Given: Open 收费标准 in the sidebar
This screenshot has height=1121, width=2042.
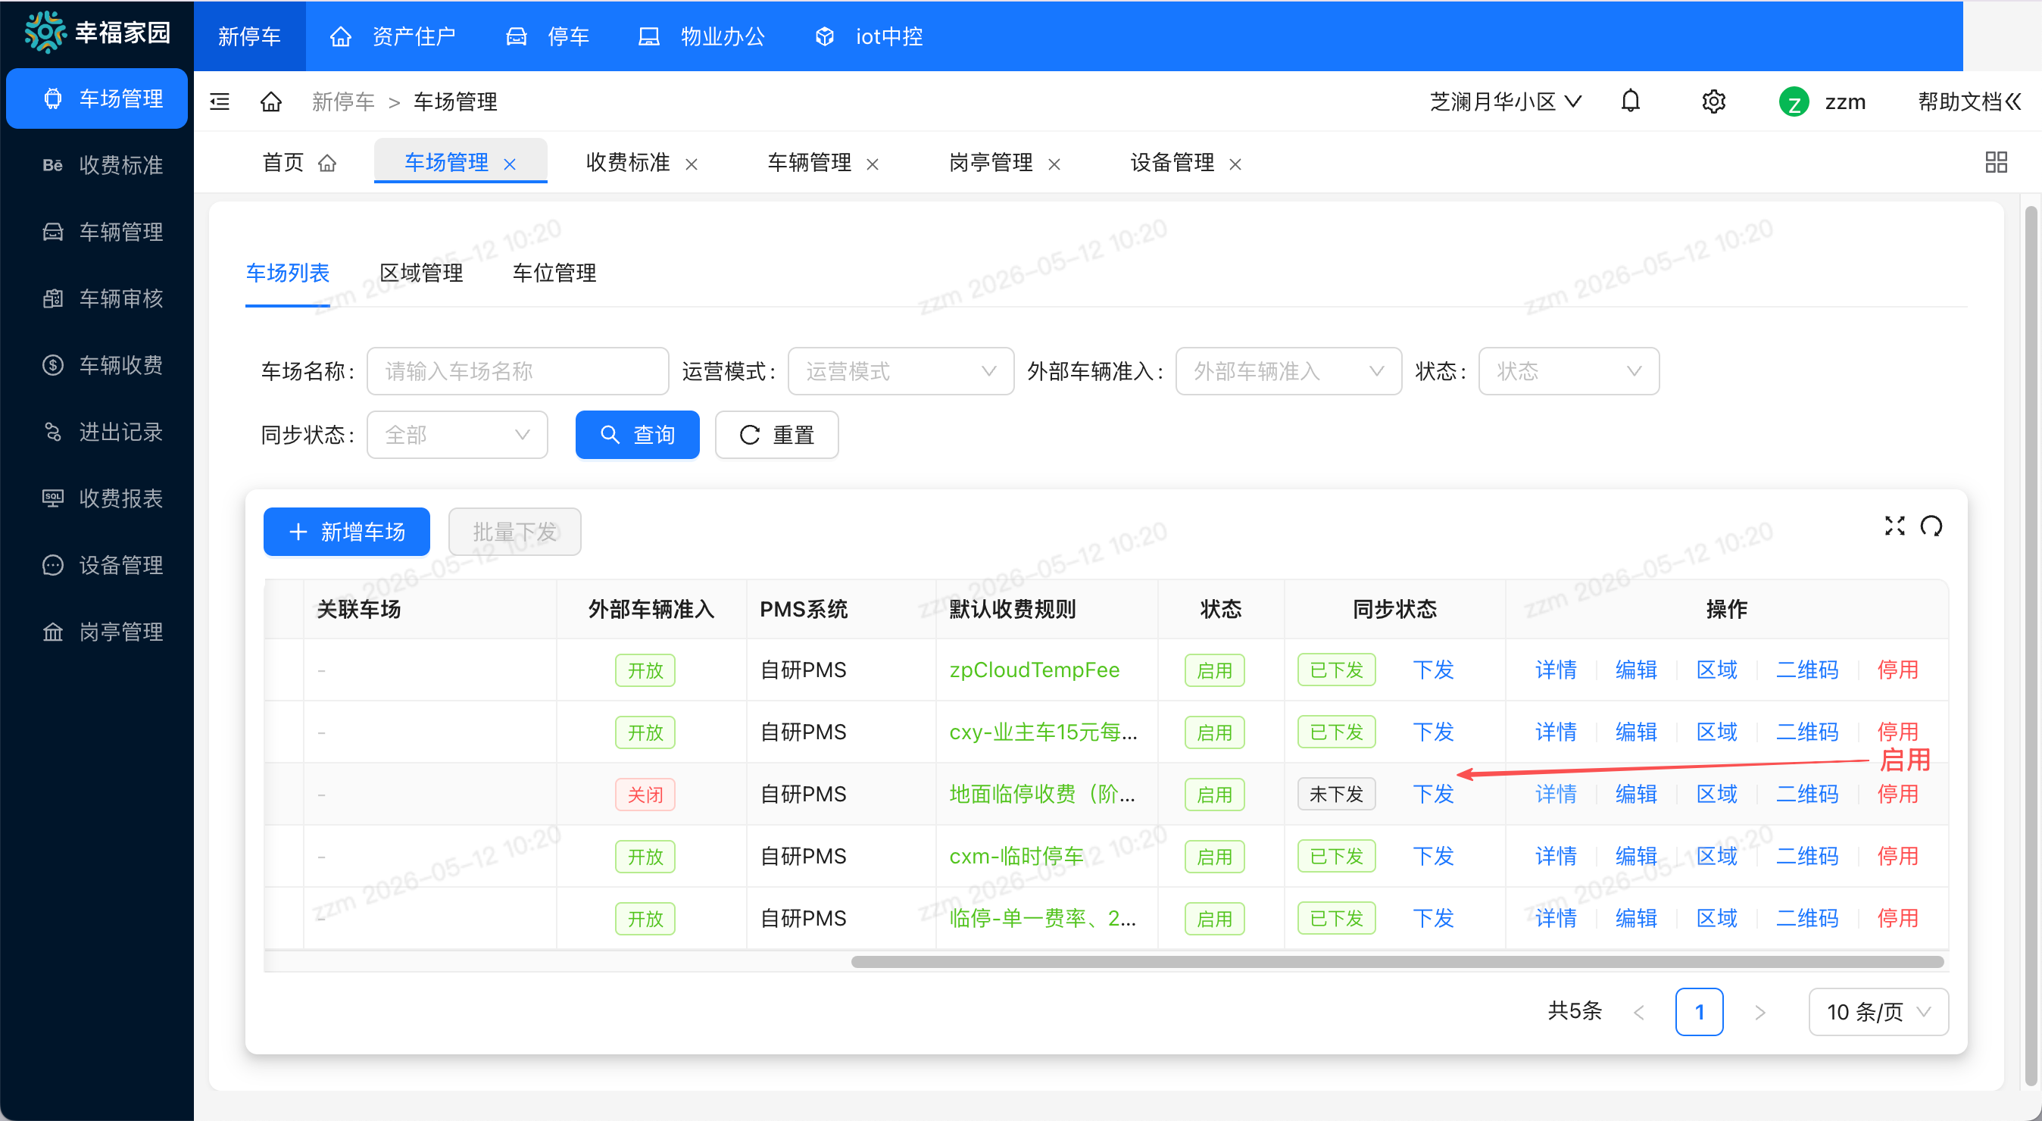Looking at the screenshot, I should coord(97,165).
